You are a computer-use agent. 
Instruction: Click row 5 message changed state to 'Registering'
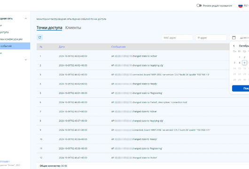[137, 93]
